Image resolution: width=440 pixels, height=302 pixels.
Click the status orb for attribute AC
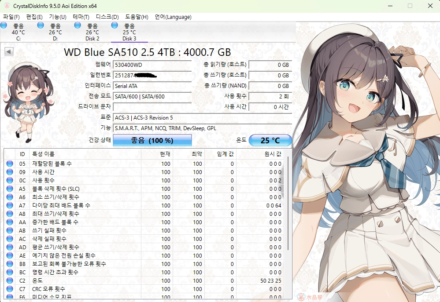click(x=10, y=239)
